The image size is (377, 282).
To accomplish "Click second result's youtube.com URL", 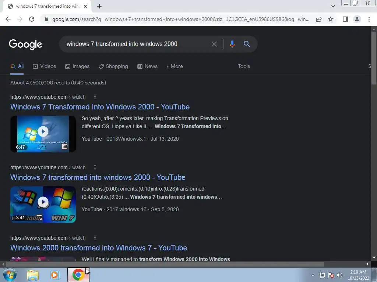I will click(x=48, y=167).
